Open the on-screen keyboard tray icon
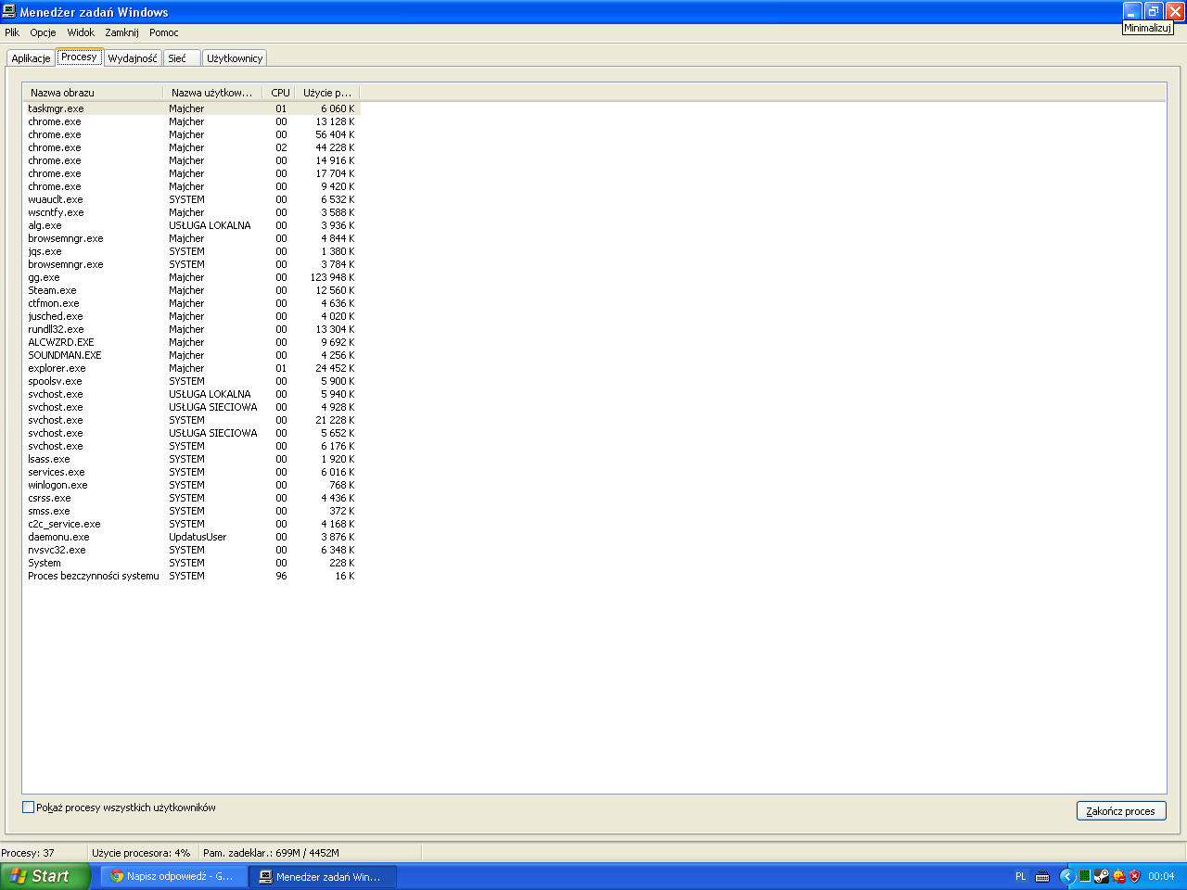The height and width of the screenshot is (890, 1187). (1042, 876)
